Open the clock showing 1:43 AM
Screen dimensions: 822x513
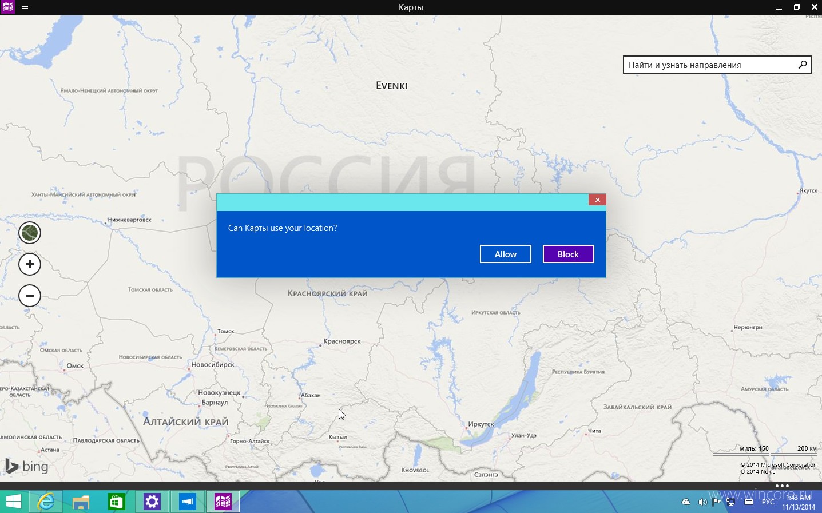click(799, 502)
